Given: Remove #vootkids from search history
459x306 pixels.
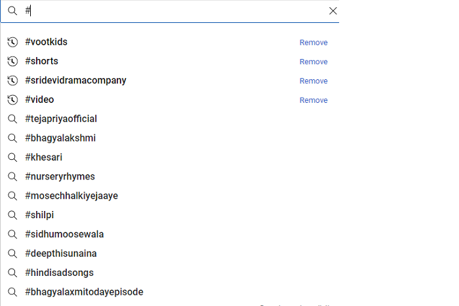Looking at the screenshot, I should 313,43.
